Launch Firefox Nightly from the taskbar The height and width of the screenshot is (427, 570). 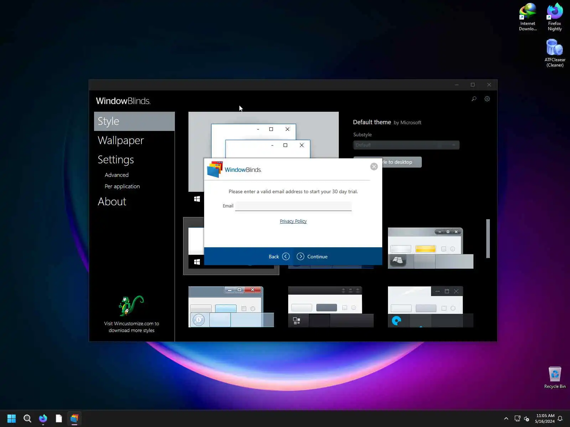point(43,418)
